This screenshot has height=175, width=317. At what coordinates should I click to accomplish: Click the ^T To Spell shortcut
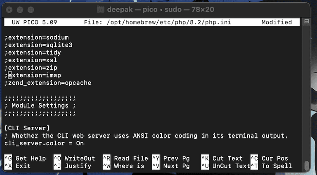pyautogui.click(x=271, y=166)
